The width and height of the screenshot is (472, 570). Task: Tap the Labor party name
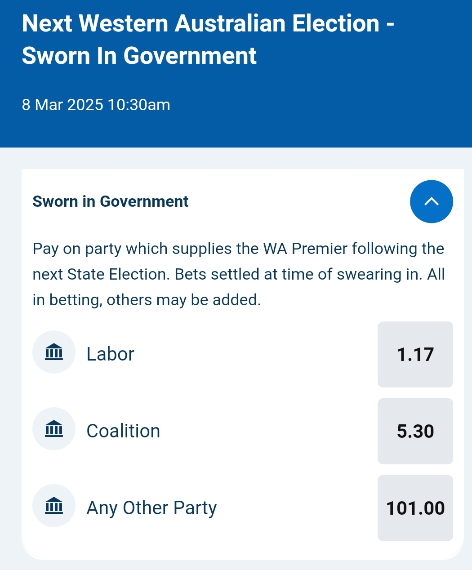110,354
